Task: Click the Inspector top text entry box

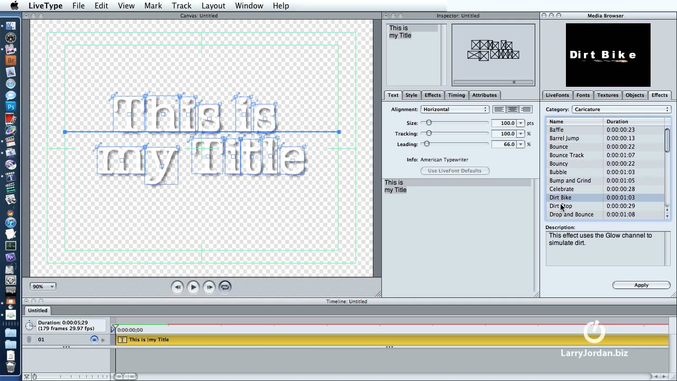Action: click(x=414, y=54)
